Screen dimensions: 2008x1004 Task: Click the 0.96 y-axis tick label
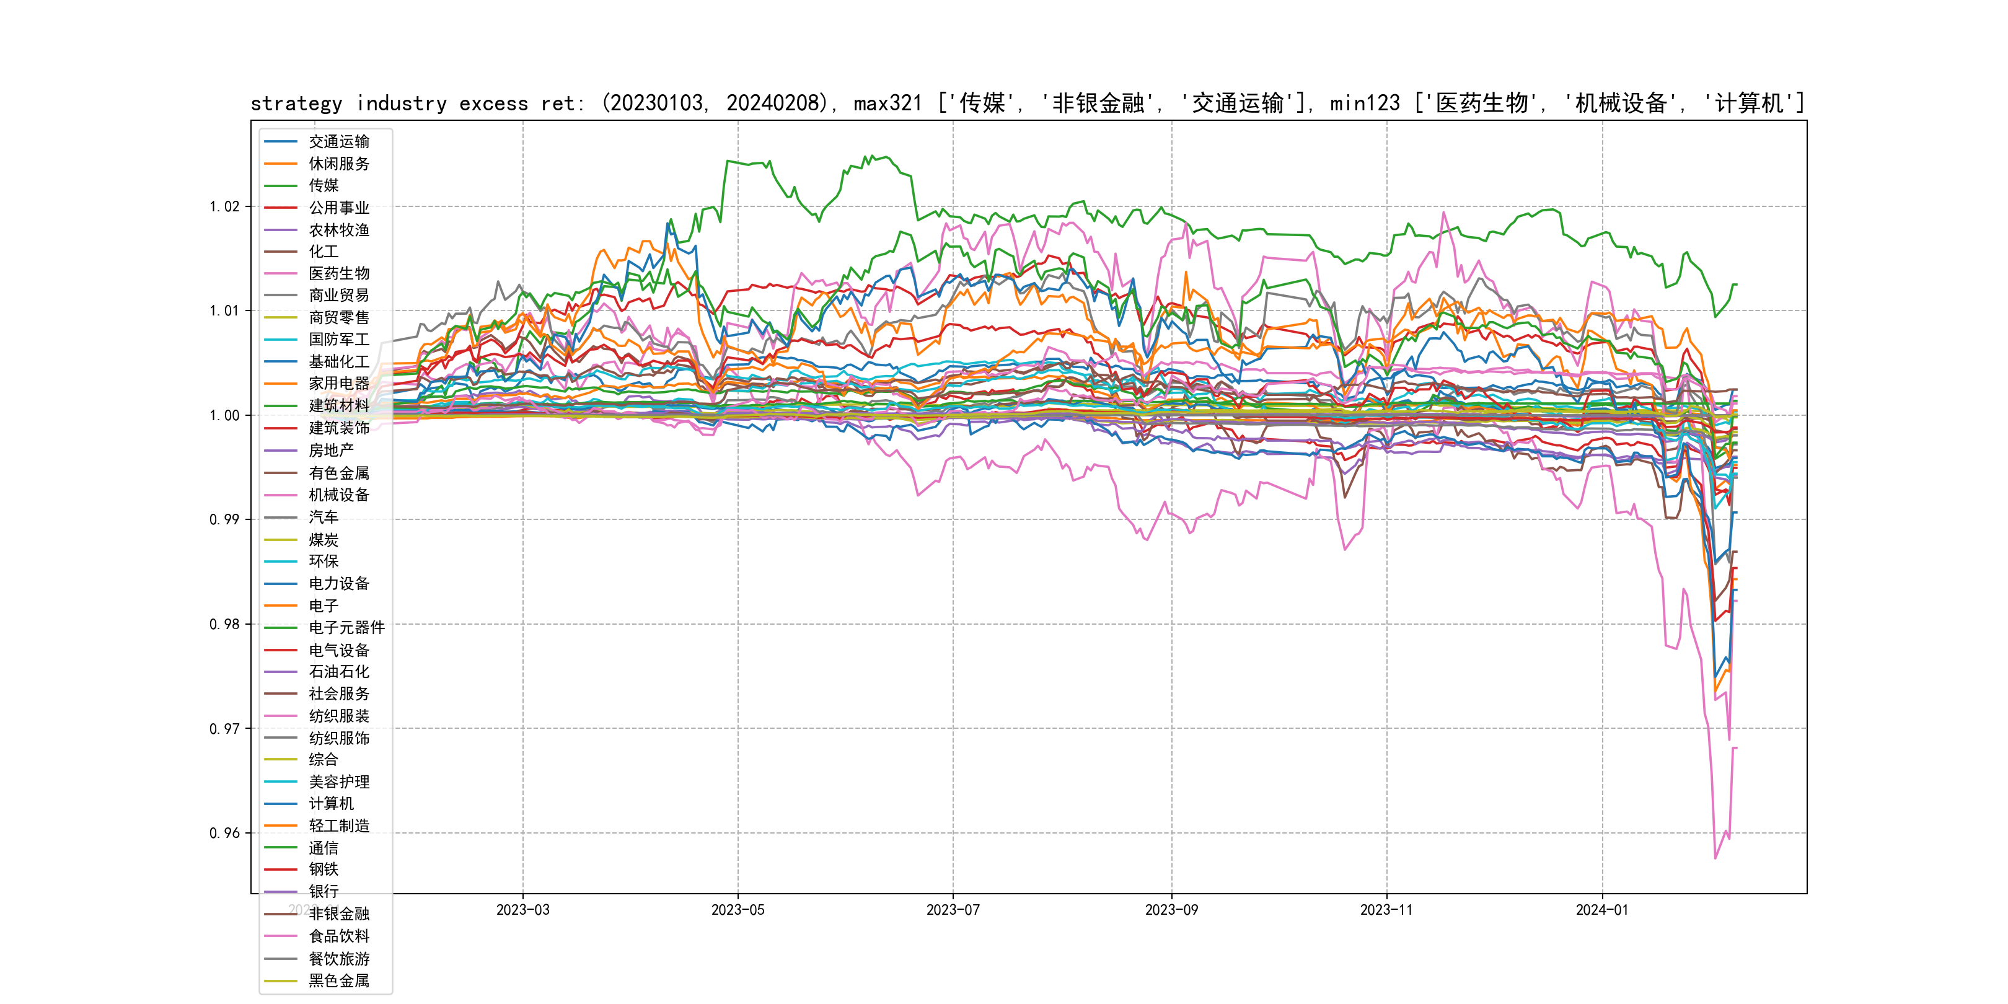coord(224,834)
